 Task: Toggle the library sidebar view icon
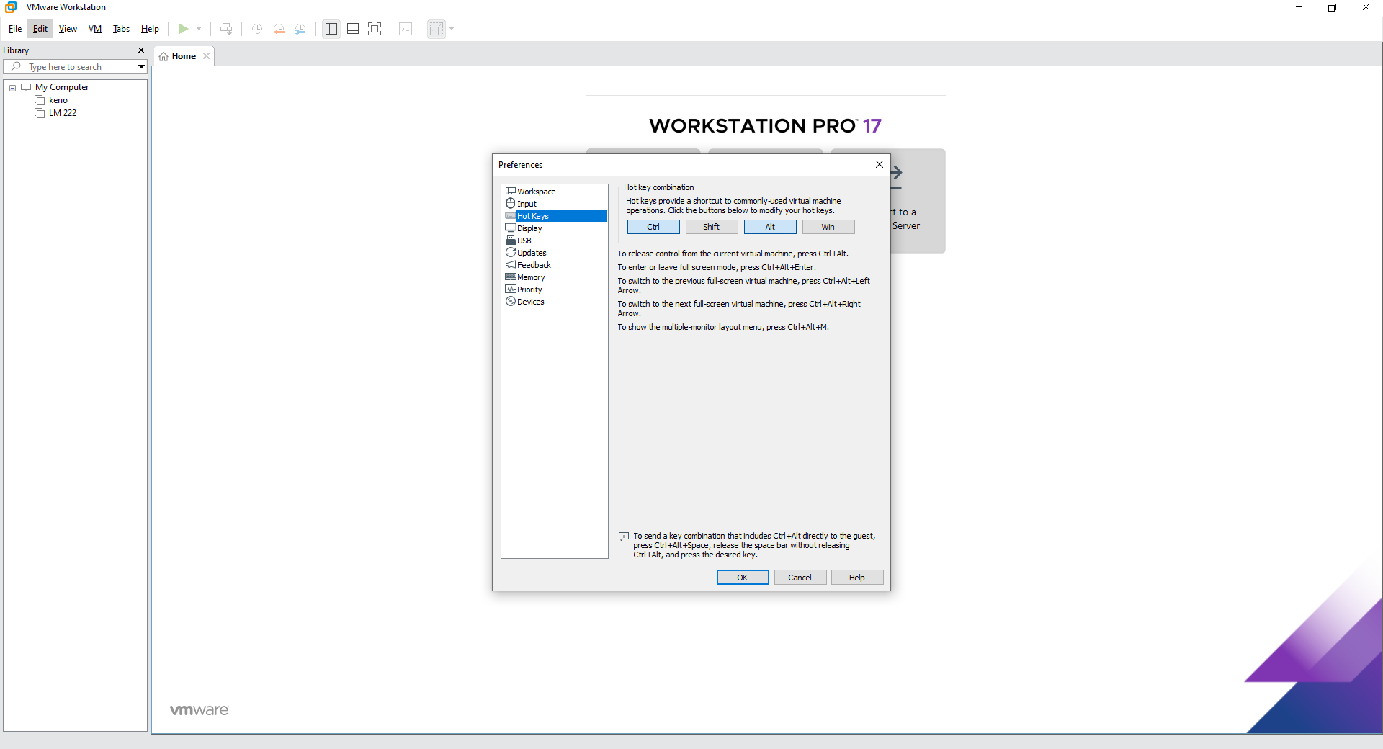[331, 29]
